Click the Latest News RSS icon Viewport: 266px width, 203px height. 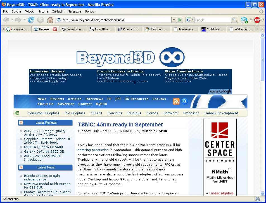click(x=21, y=167)
